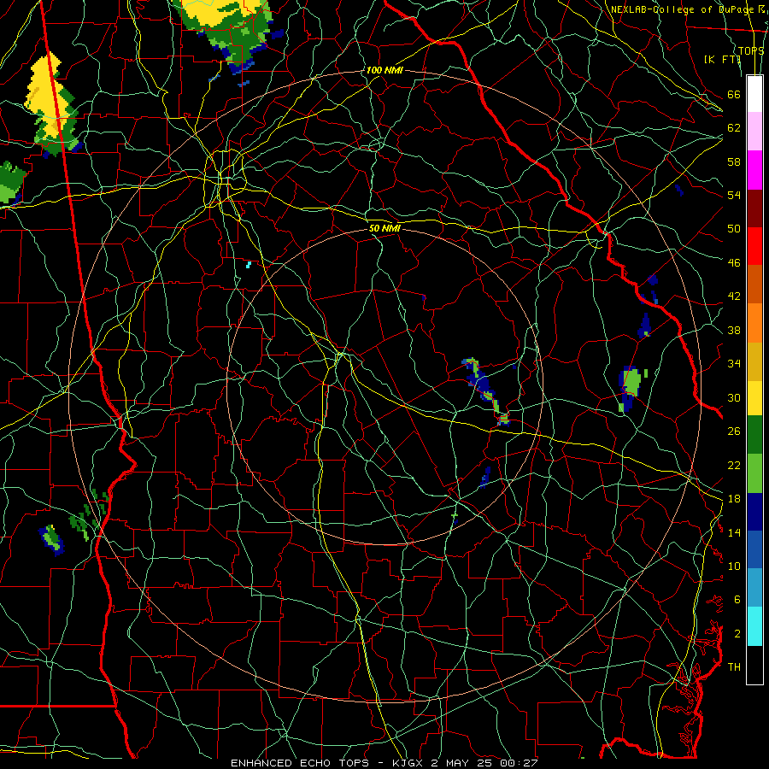769x769 pixels.
Task: Click the TH legend label
Action: (734, 667)
